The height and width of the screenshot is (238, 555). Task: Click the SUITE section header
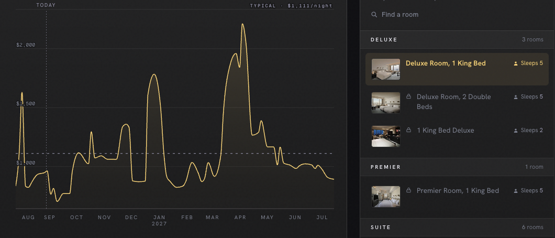pos(457,228)
